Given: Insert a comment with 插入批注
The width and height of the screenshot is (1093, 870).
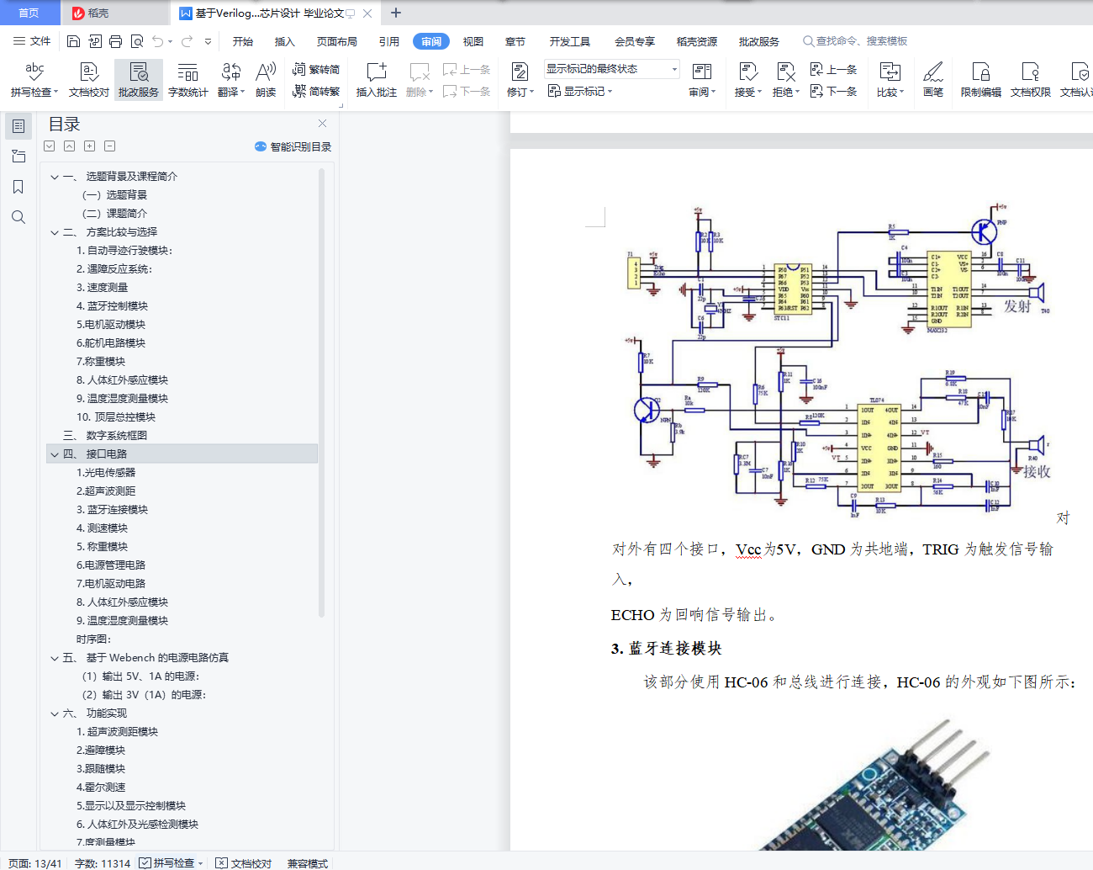Looking at the screenshot, I should 377,80.
